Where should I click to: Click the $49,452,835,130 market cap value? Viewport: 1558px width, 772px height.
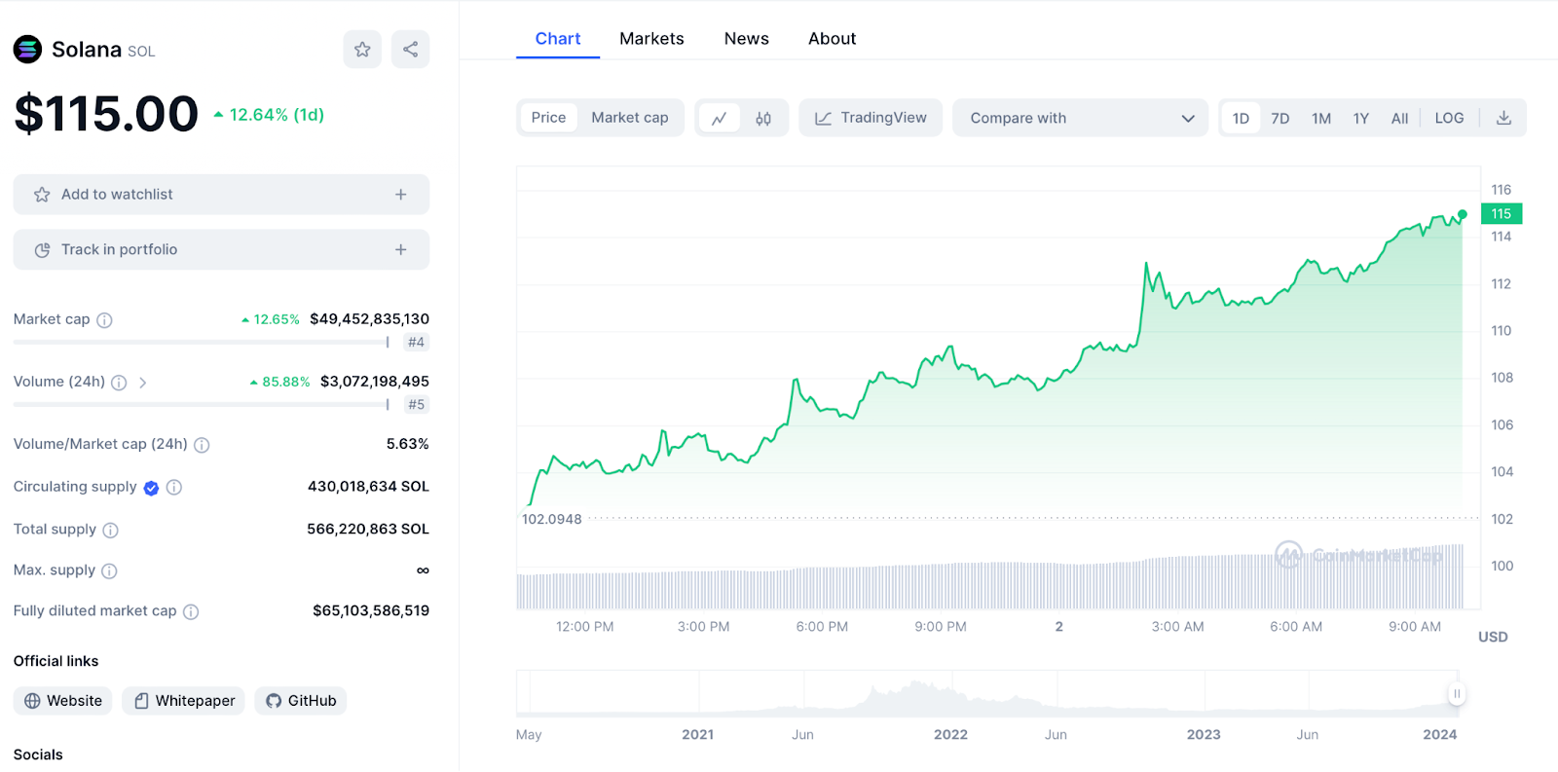370,319
